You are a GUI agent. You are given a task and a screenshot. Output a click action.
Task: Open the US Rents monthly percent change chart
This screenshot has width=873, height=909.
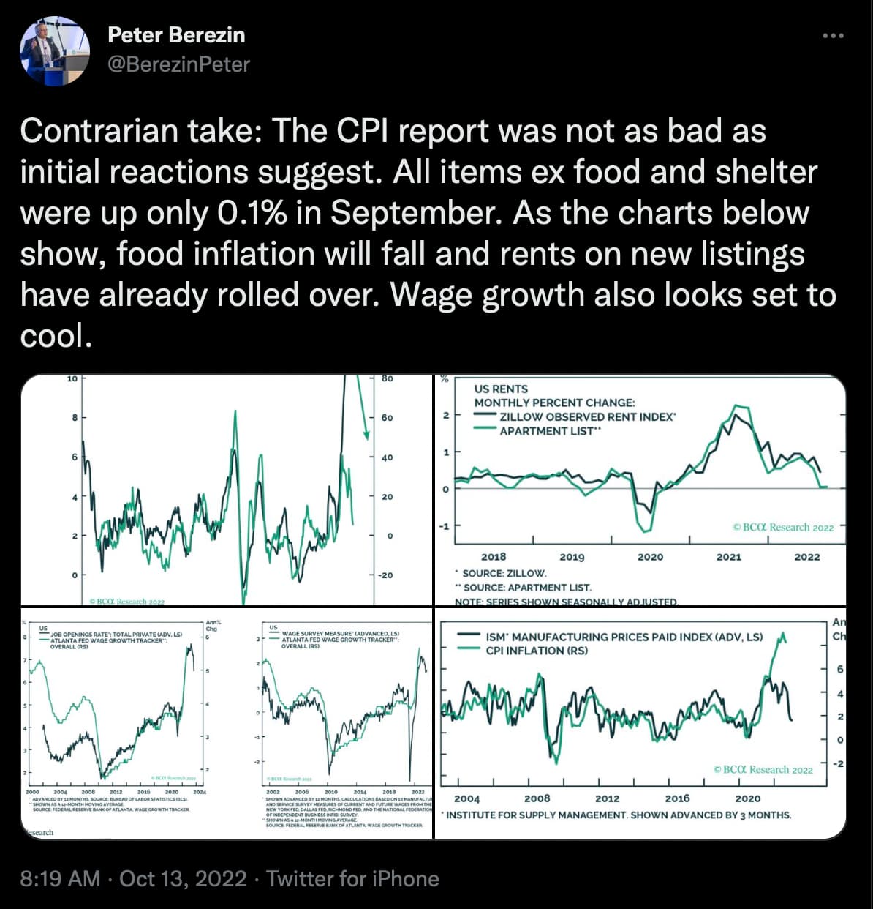coord(641,490)
